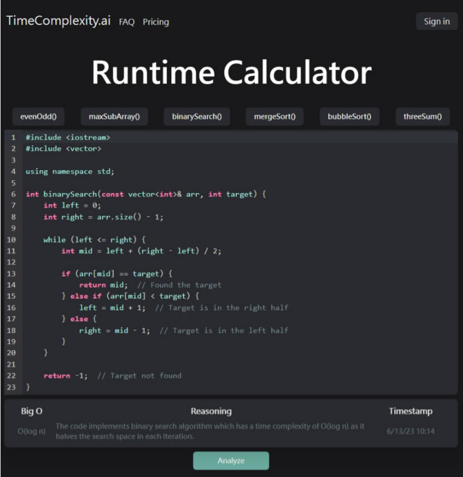
Task: Click the 'left = mid + 1;' line
Action: (112, 308)
